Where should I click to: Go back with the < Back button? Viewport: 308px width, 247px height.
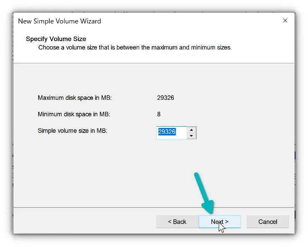click(177, 222)
